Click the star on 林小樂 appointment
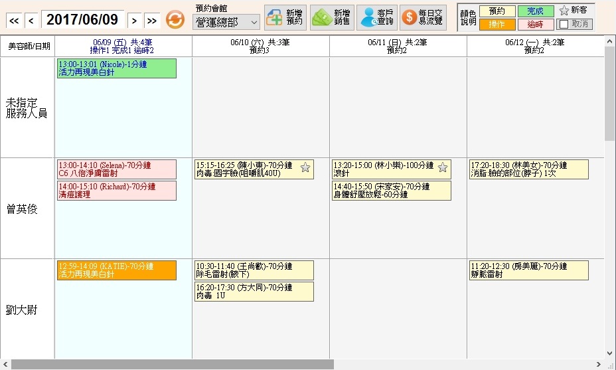 (443, 167)
